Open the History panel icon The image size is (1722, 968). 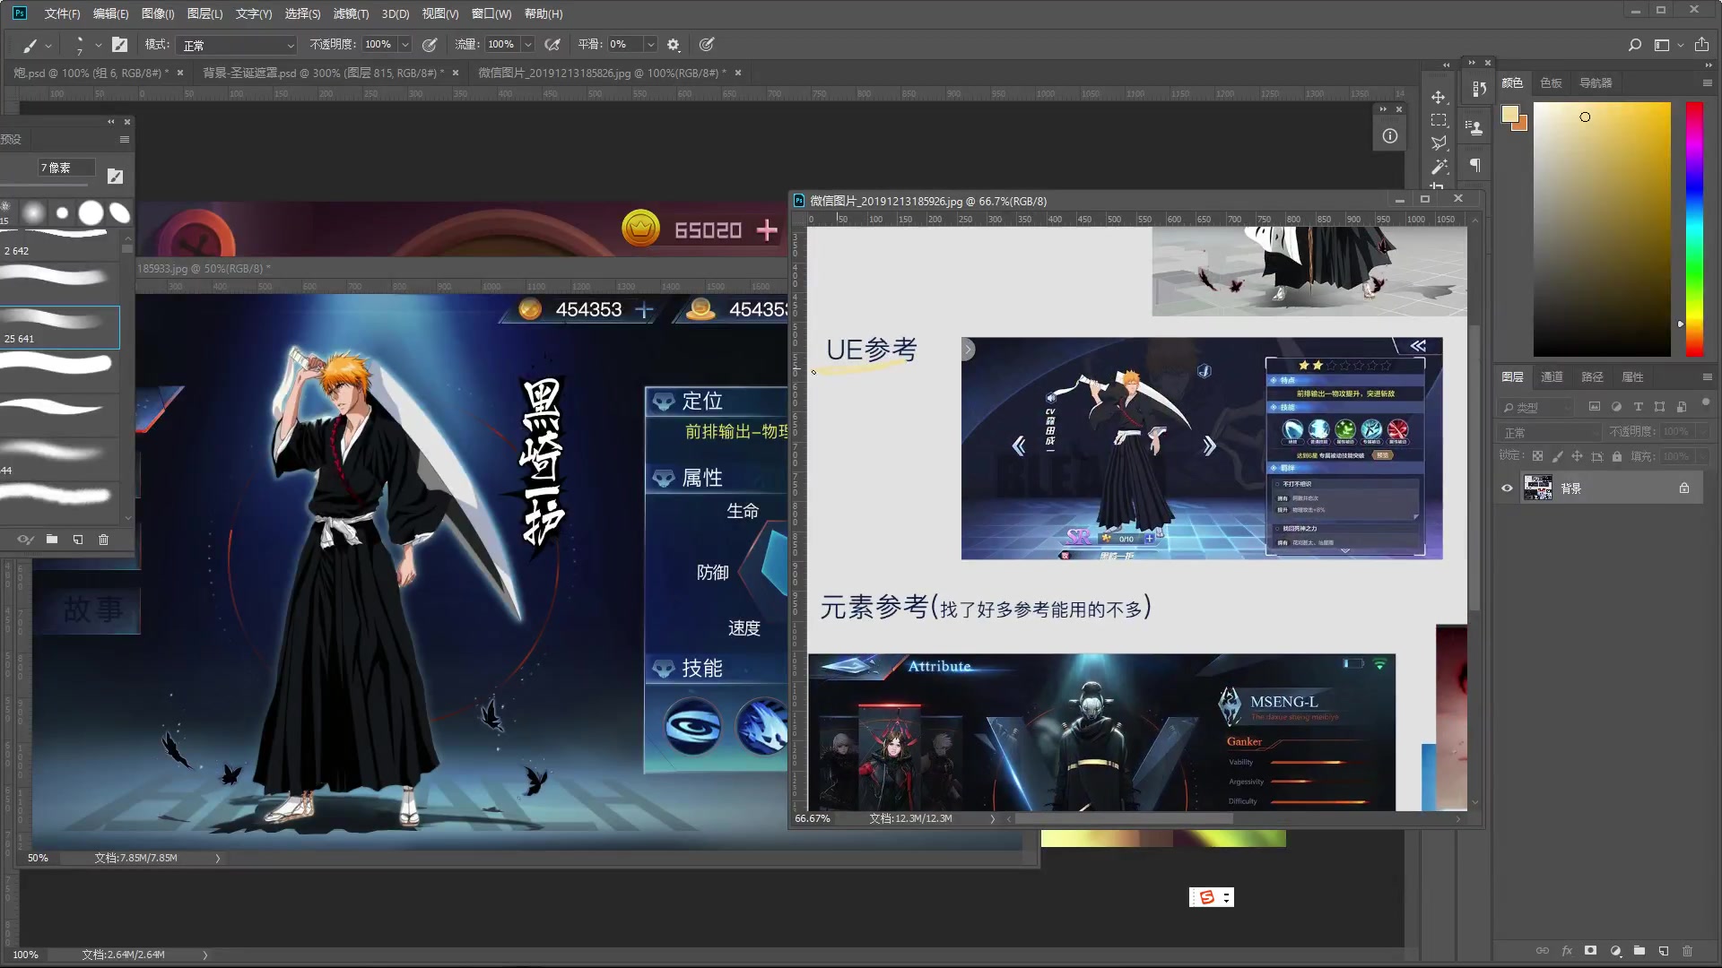click(x=1479, y=89)
